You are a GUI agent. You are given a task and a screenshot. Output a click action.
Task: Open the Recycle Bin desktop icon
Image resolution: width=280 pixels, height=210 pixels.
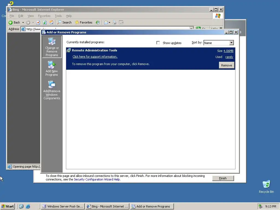click(x=266, y=186)
